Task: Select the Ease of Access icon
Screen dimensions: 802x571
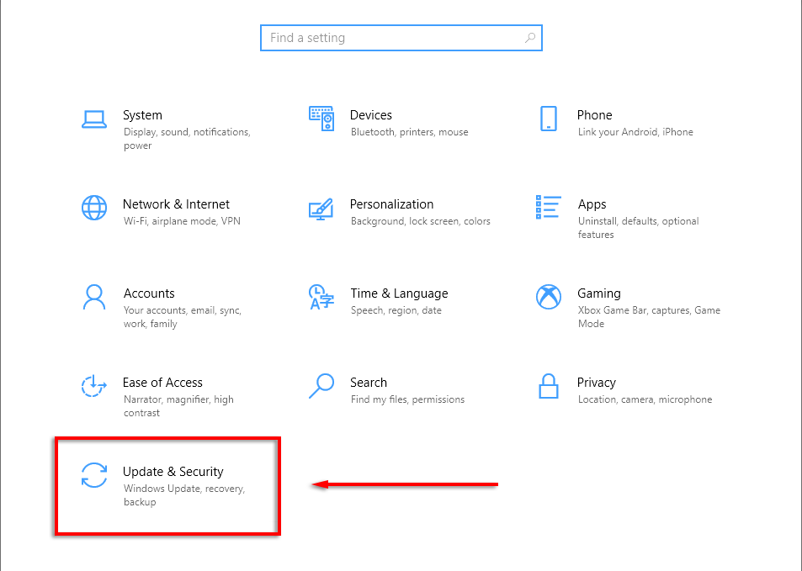Action: click(x=94, y=386)
